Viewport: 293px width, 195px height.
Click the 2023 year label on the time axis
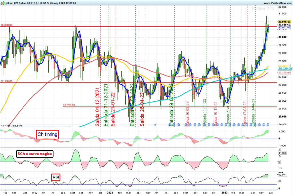click(224, 193)
